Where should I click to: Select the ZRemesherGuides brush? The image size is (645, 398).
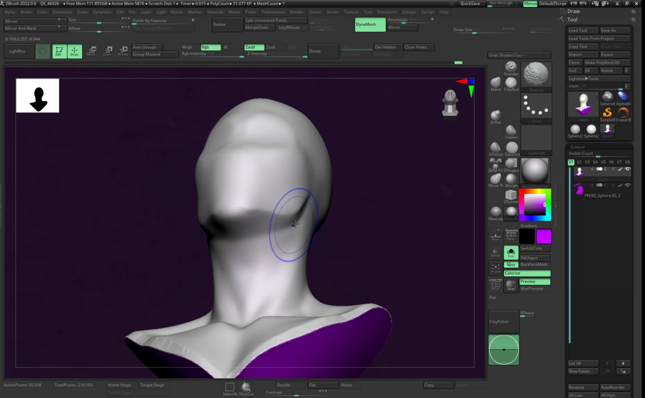click(x=511, y=196)
